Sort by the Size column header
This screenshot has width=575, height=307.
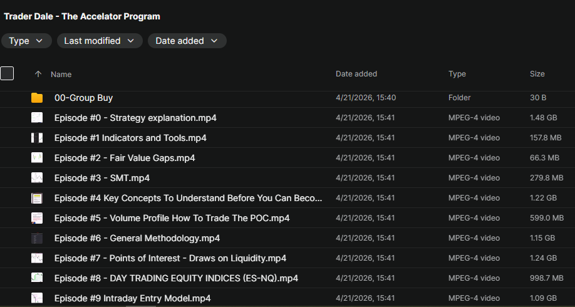(x=537, y=74)
